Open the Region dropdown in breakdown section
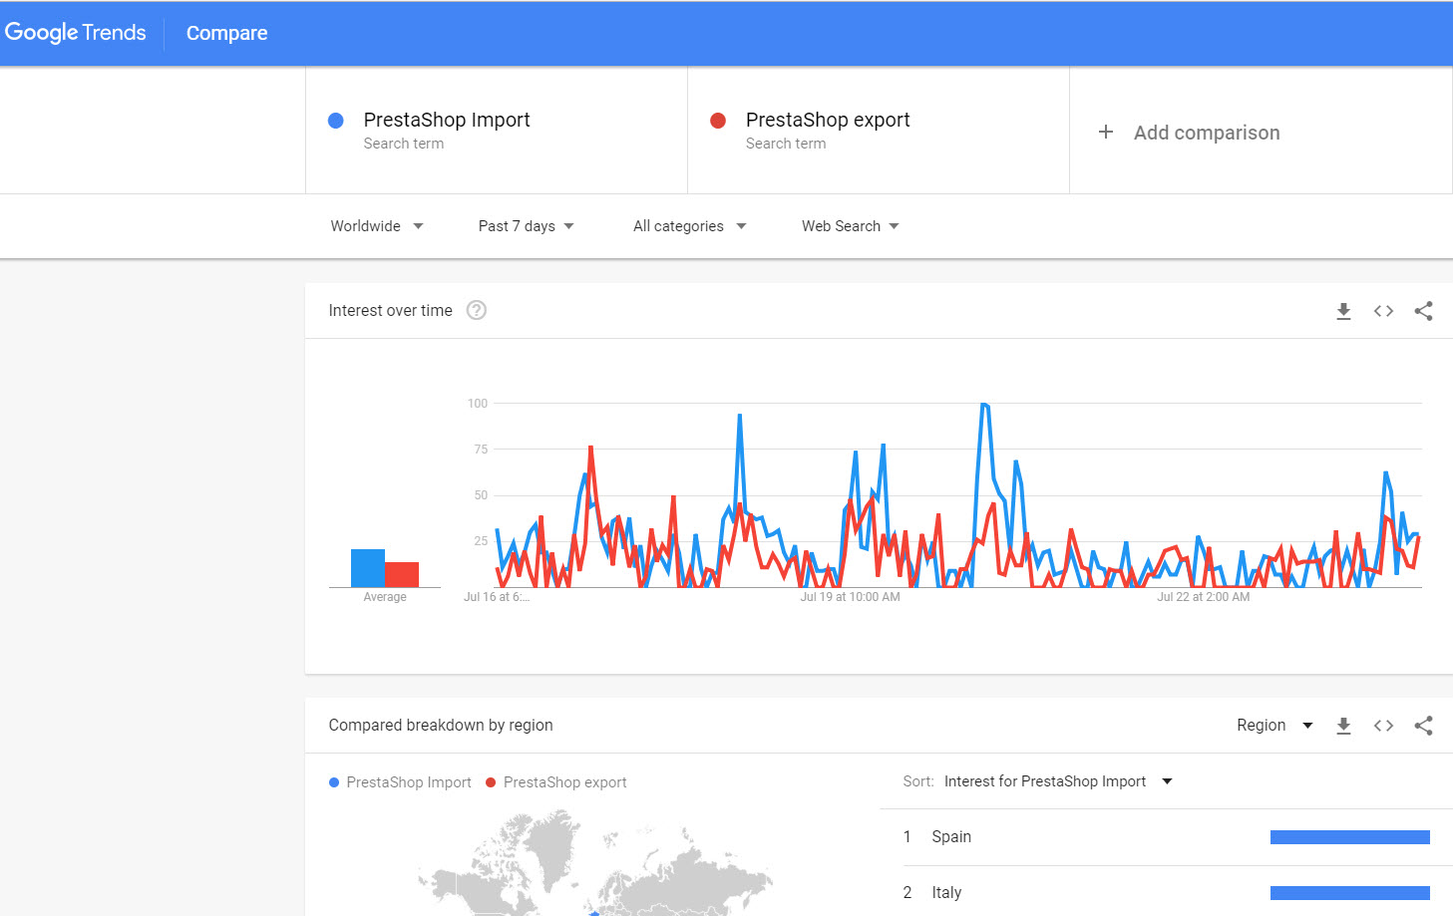Screen dimensions: 1453x916 (x=1274, y=726)
